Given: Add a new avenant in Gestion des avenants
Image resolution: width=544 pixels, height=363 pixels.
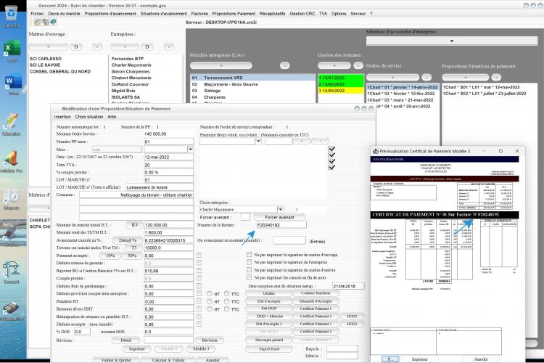Looking at the screenshot, I should (334, 65).
